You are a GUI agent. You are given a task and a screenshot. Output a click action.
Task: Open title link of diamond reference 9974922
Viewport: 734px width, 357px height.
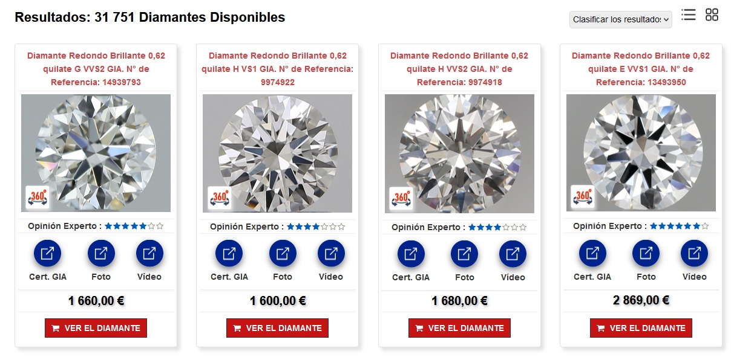(x=277, y=68)
